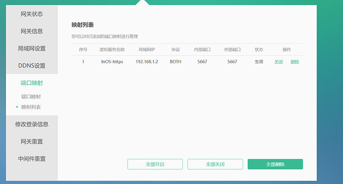Open DDNS设置 in the sidebar
Screen dimensions: 343x184
tap(32, 65)
